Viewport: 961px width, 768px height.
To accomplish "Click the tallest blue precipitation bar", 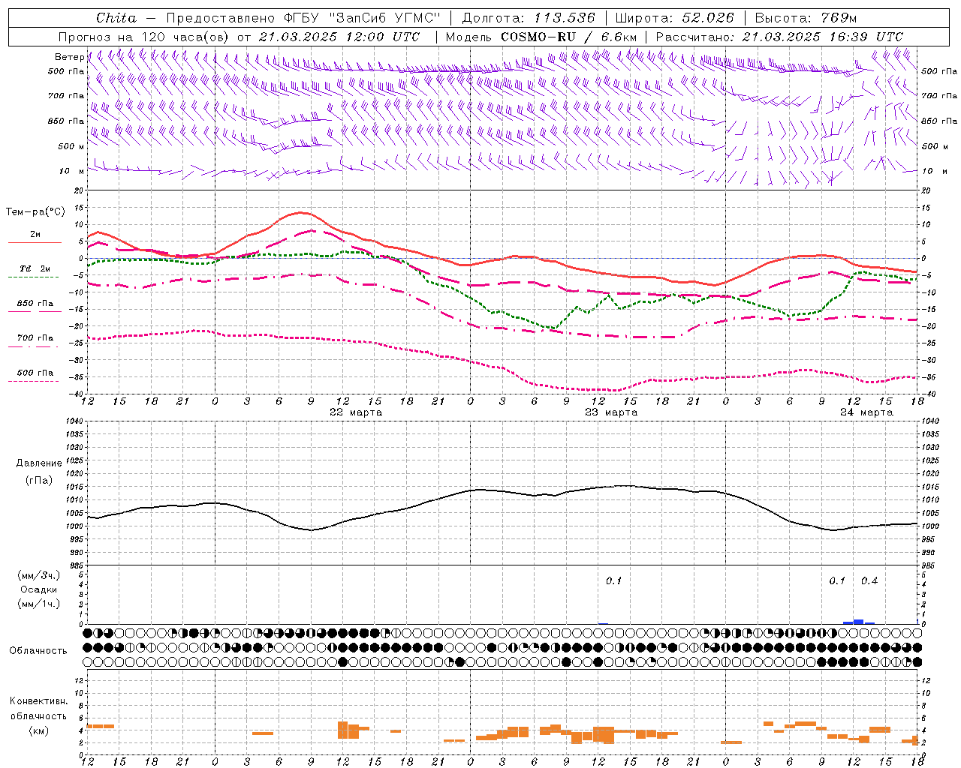I will point(859,622).
